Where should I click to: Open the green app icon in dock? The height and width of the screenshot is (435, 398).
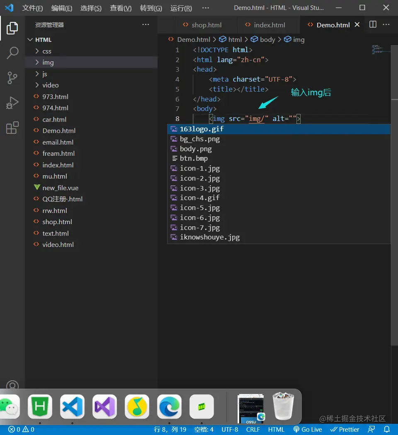[x=201, y=407]
